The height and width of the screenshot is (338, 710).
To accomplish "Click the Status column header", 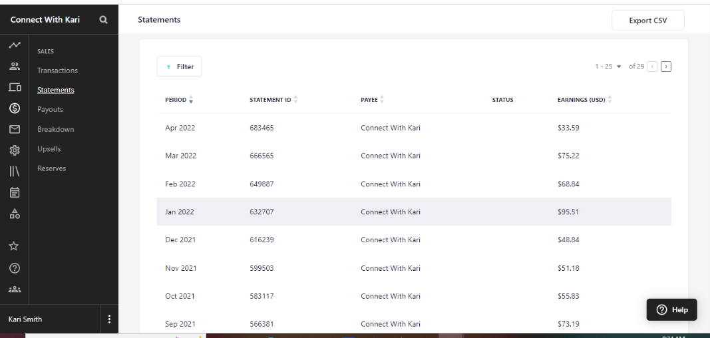I will point(502,100).
